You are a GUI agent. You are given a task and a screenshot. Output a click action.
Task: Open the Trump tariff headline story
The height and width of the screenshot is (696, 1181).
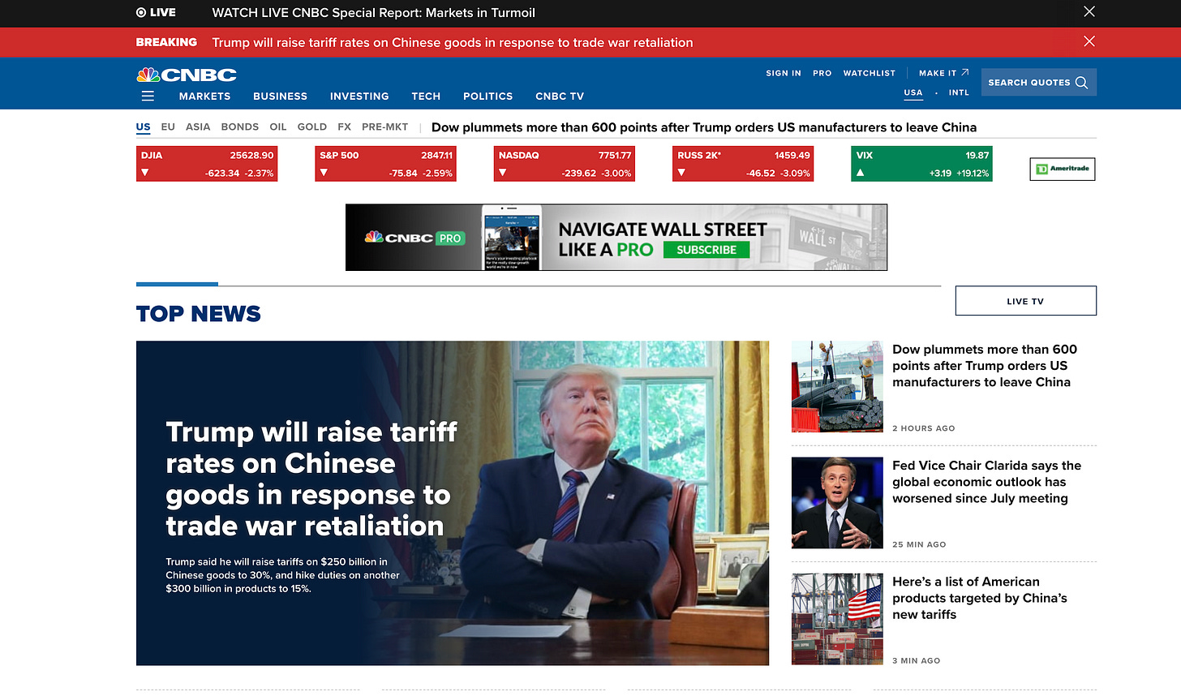click(311, 479)
